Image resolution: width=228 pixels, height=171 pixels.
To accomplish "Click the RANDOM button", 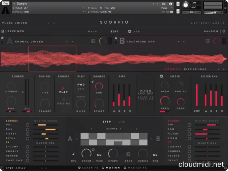I will 211,31.
